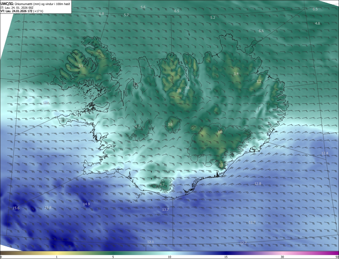Click the title line 'UWC/IG: Úrkomumætti (mm) og vindur'
339x259 pixels.
(x=35, y=4)
